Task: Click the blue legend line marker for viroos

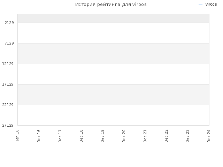Action: point(200,5)
